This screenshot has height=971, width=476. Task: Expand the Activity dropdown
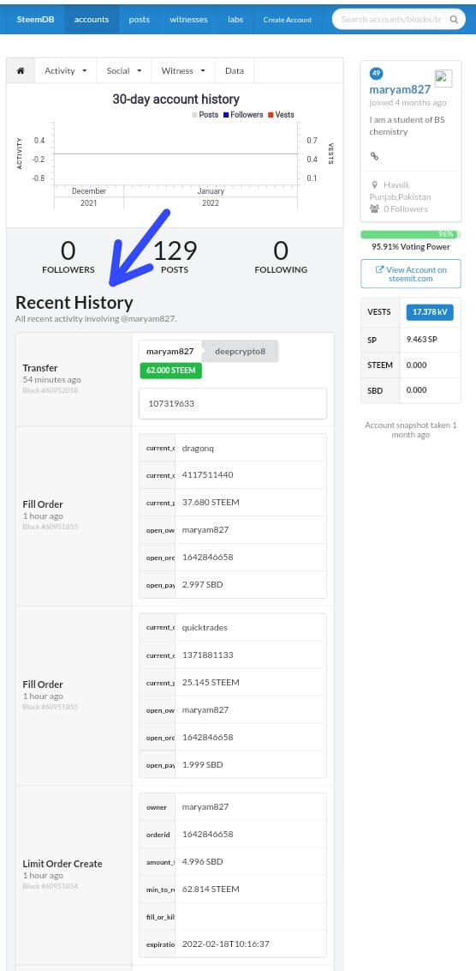pyautogui.click(x=66, y=70)
